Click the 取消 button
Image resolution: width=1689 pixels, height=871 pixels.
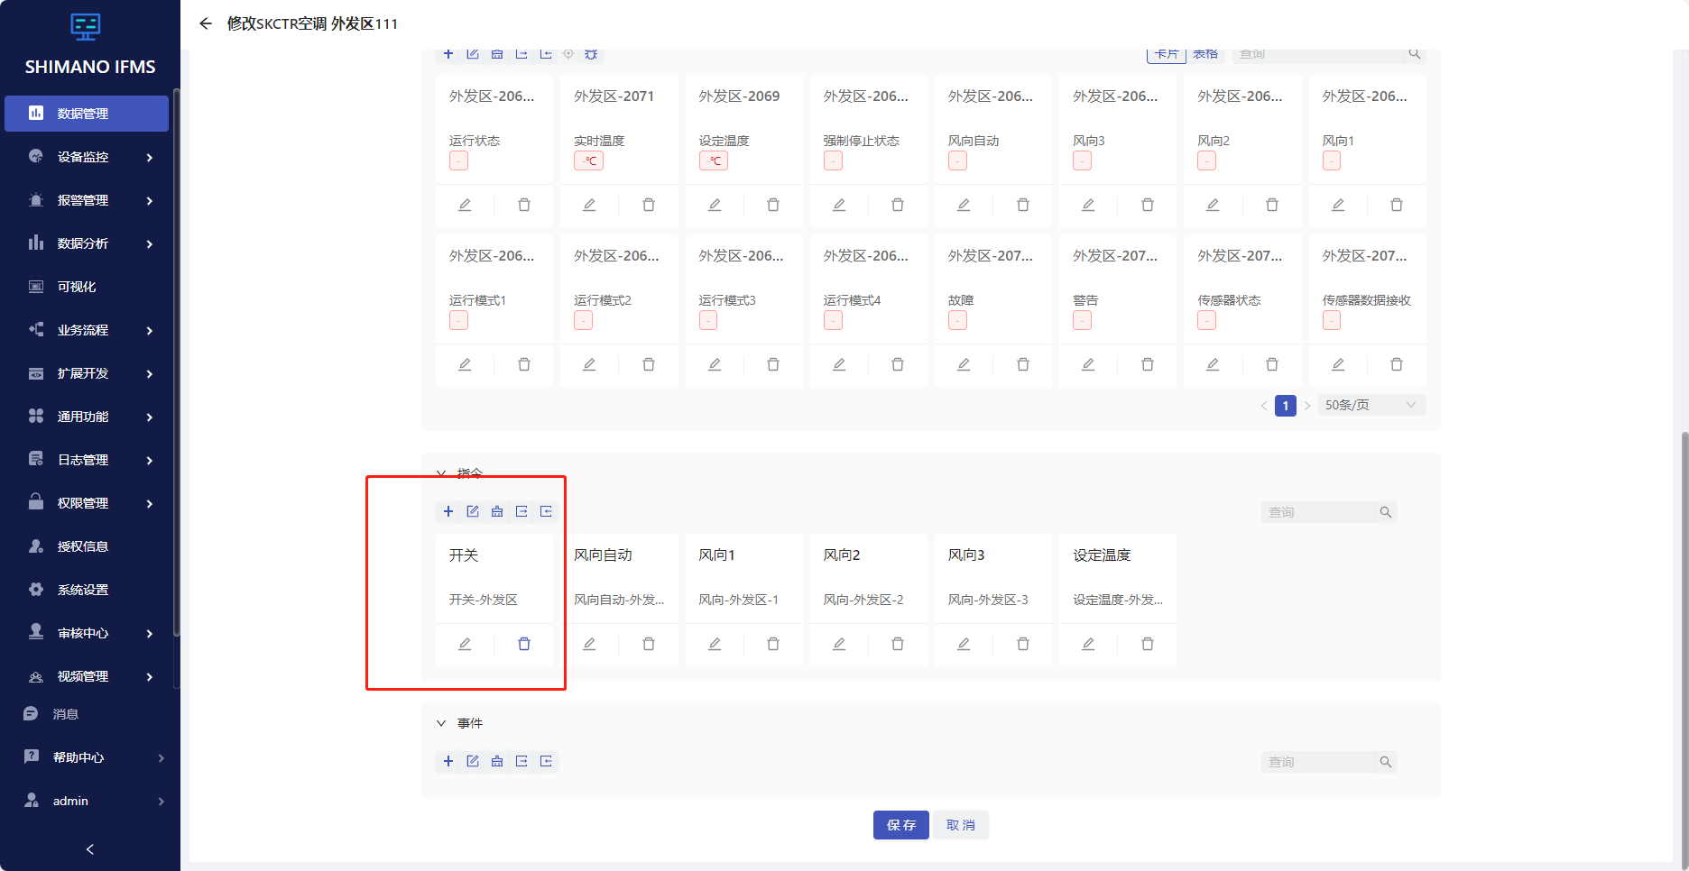click(961, 825)
